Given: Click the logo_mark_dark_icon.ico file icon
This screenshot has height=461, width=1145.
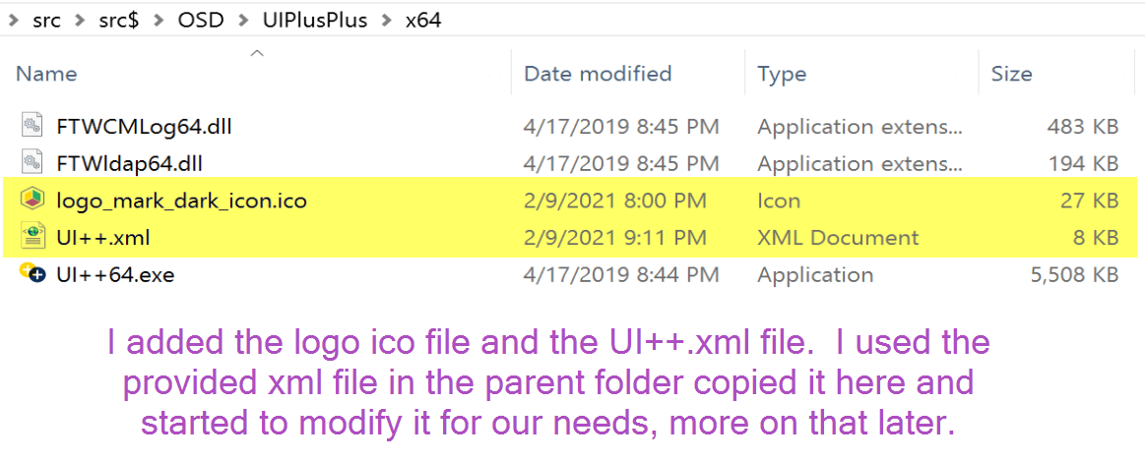Looking at the screenshot, I should coord(32,201).
